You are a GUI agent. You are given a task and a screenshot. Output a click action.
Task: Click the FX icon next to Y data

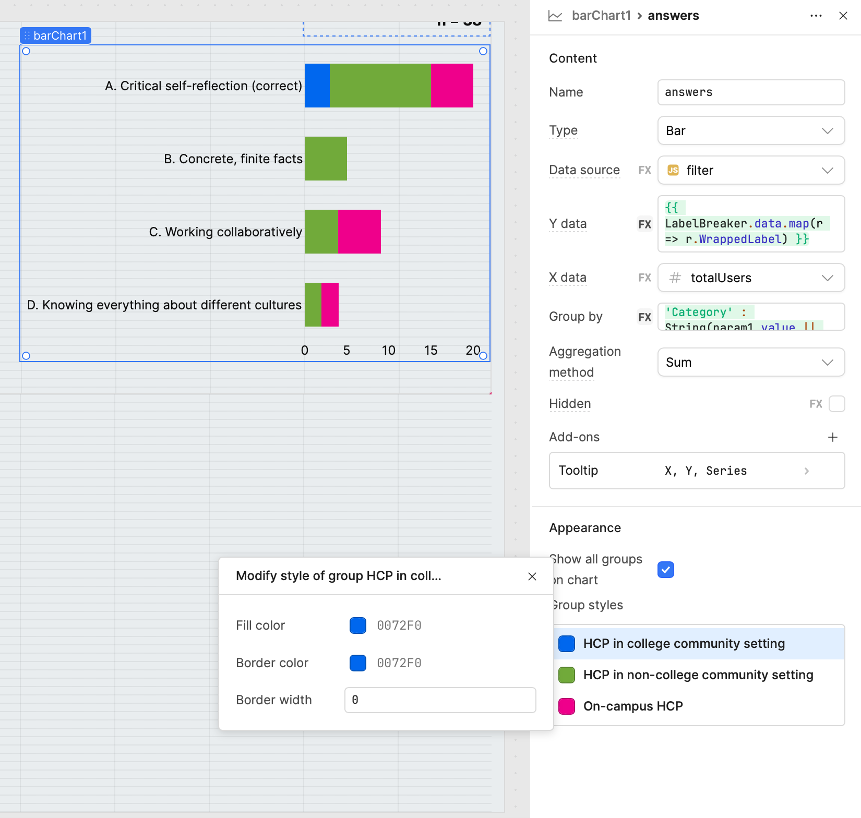[x=645, y=224]
